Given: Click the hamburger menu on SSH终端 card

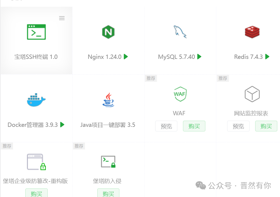Looking at the screenshot, I should click(x=62, y=18).
